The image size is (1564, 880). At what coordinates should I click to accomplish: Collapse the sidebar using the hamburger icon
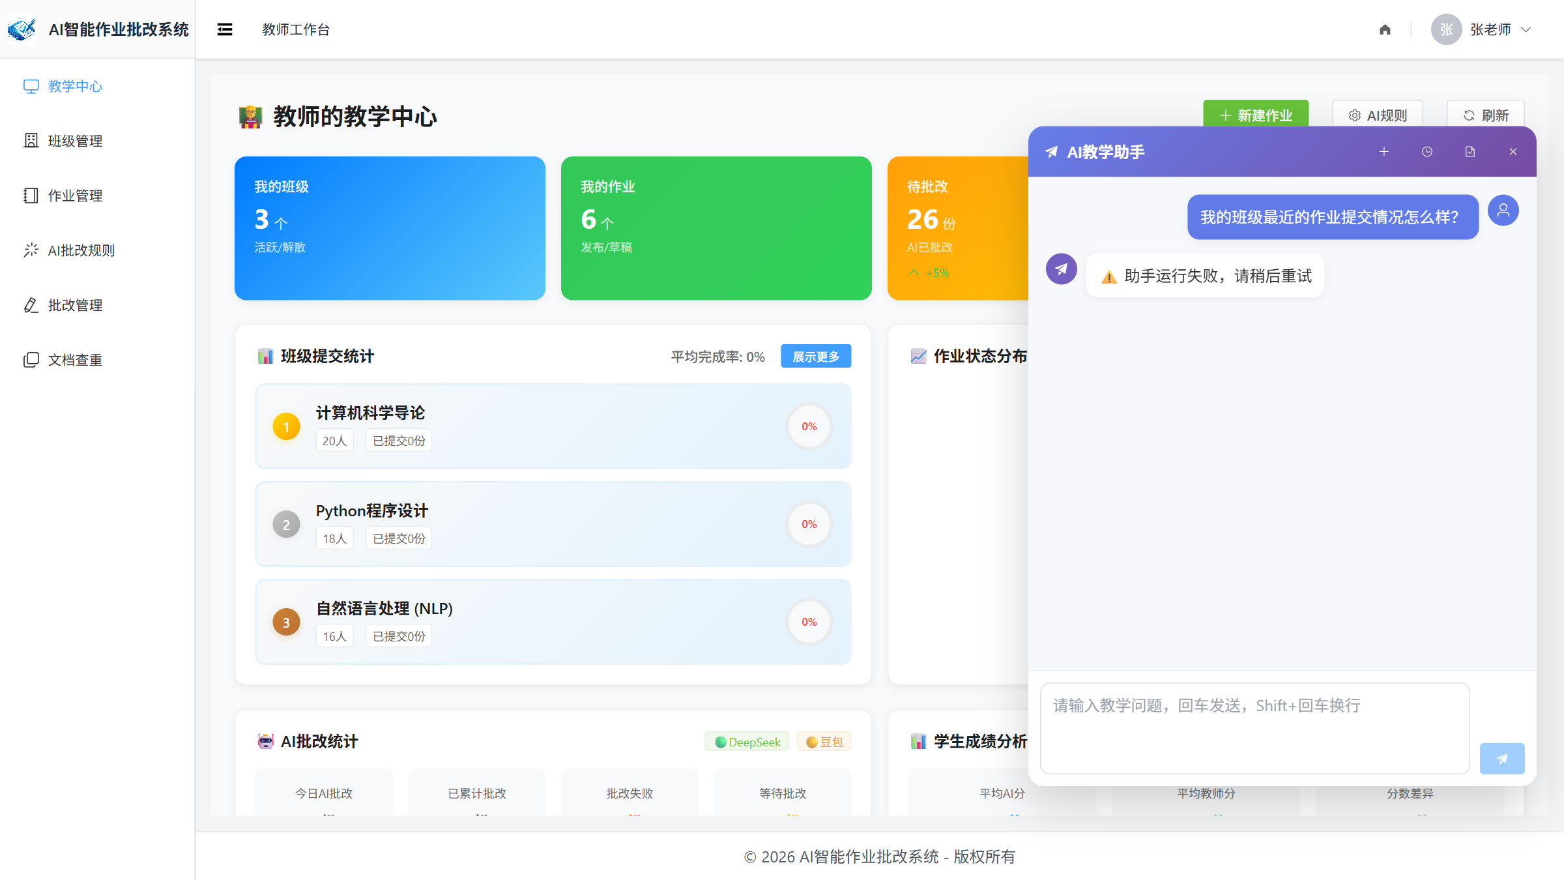(x=225, y=29)
